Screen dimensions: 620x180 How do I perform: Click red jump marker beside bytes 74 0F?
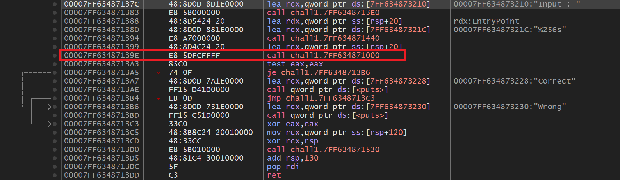coord(159,72)
